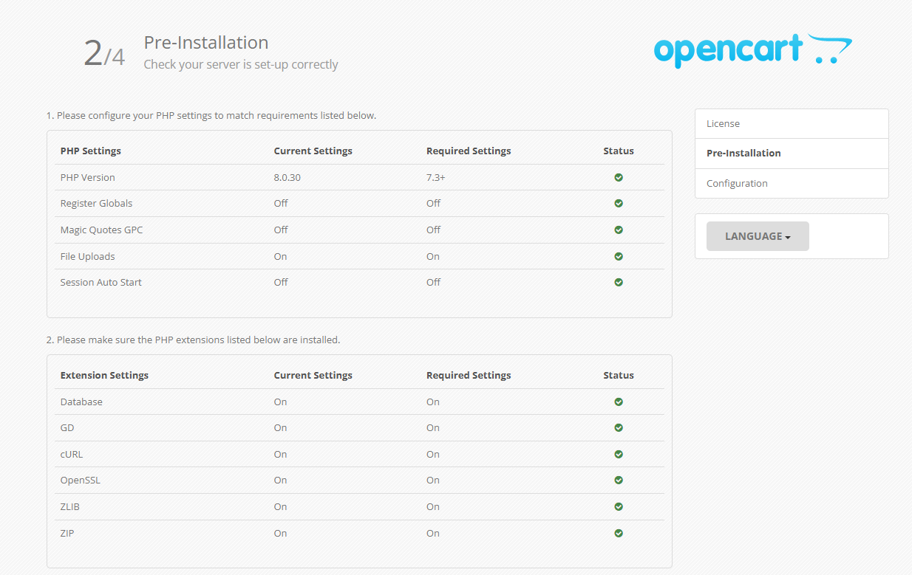Click the Database extension status check icon
This screenshot has height=575, width=912.
click(619, 402)
